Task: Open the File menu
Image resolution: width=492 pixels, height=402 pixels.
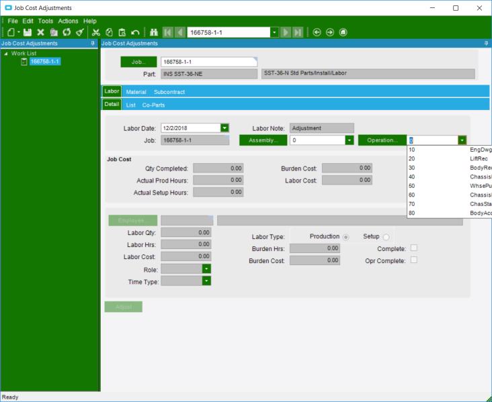Action: click(x=13, y=21)
